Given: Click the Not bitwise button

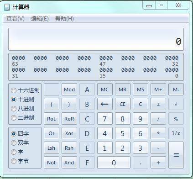Looking at the screenshot, I should pyautogui.click(x=52, y=163).
